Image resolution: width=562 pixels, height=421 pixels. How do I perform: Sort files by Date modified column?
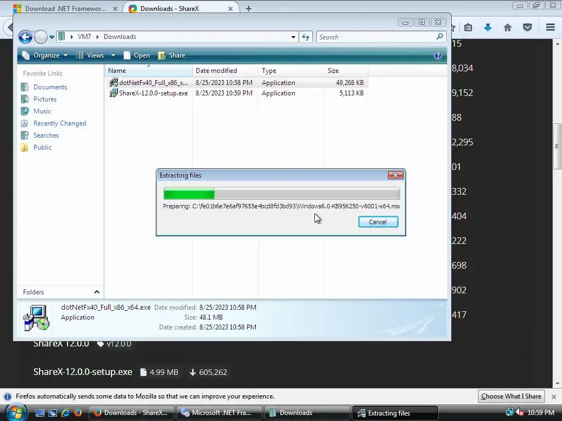225,71
